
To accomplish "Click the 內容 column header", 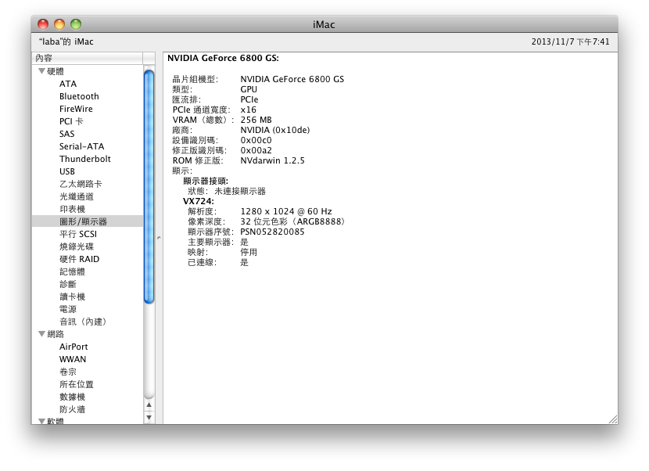I will pos(88,58).
